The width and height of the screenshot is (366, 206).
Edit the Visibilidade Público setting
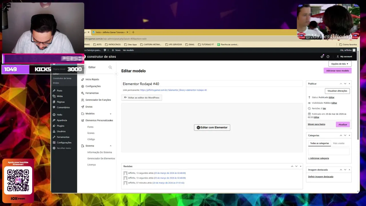[x=334, y=103]
